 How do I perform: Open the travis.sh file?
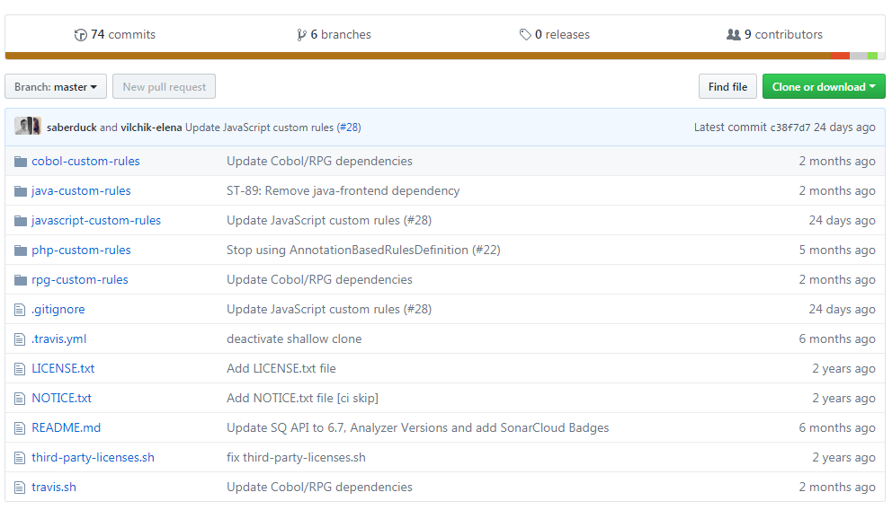pos(54,487)
